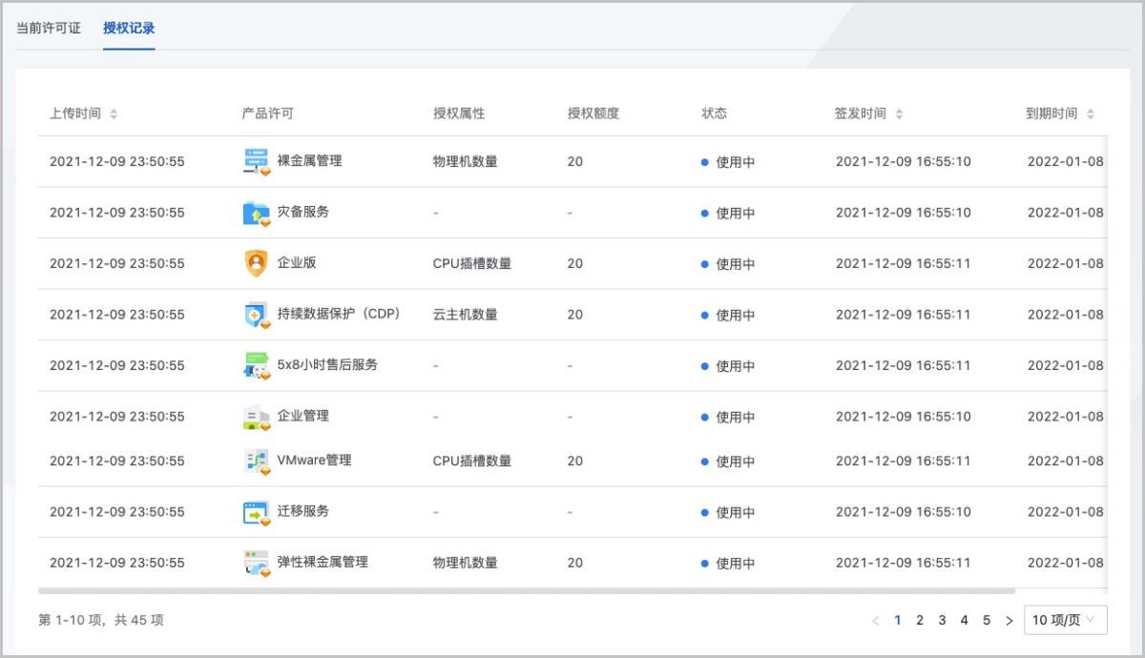Screen dimensions: 1145x658
Task: Click the 迁移服务 arrow icon
Action: pyautogui.click(x=255, y=511)
